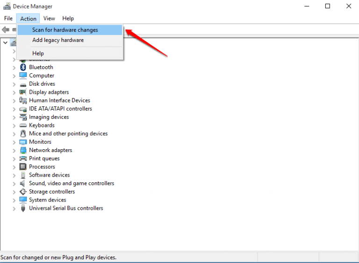Select the Imaging devices label
The image size is (359, 263).
coord(49,117)
